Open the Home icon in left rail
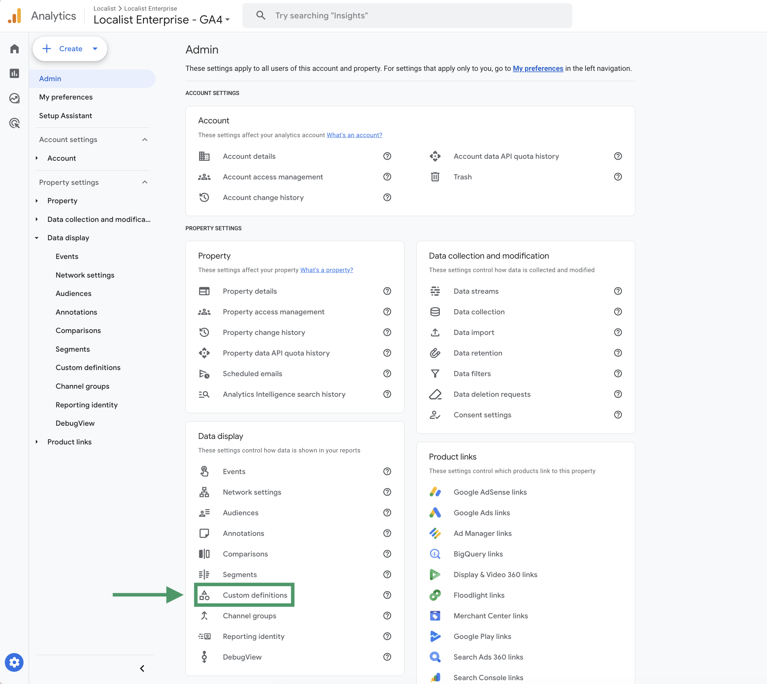Screen dimensions: 767x684 [14, 49]
